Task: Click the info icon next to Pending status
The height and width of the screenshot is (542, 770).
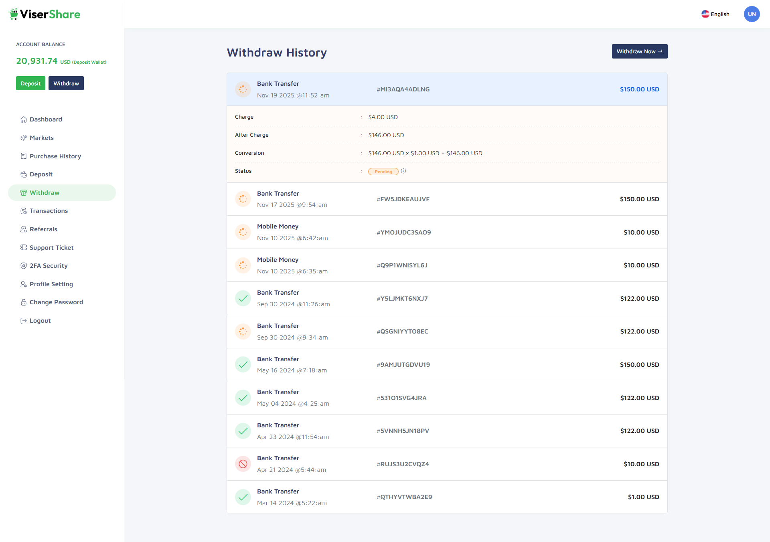Action: tap(403, 171)
